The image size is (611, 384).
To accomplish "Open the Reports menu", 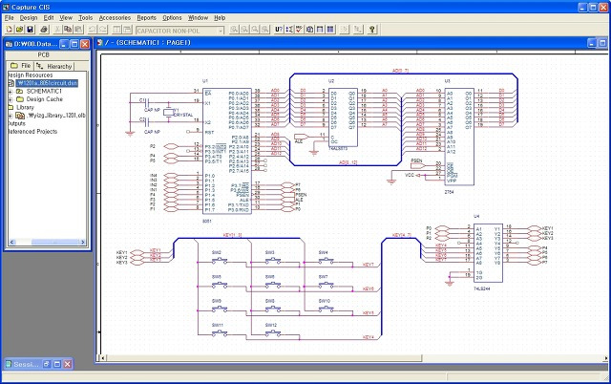I will (146, 17).
